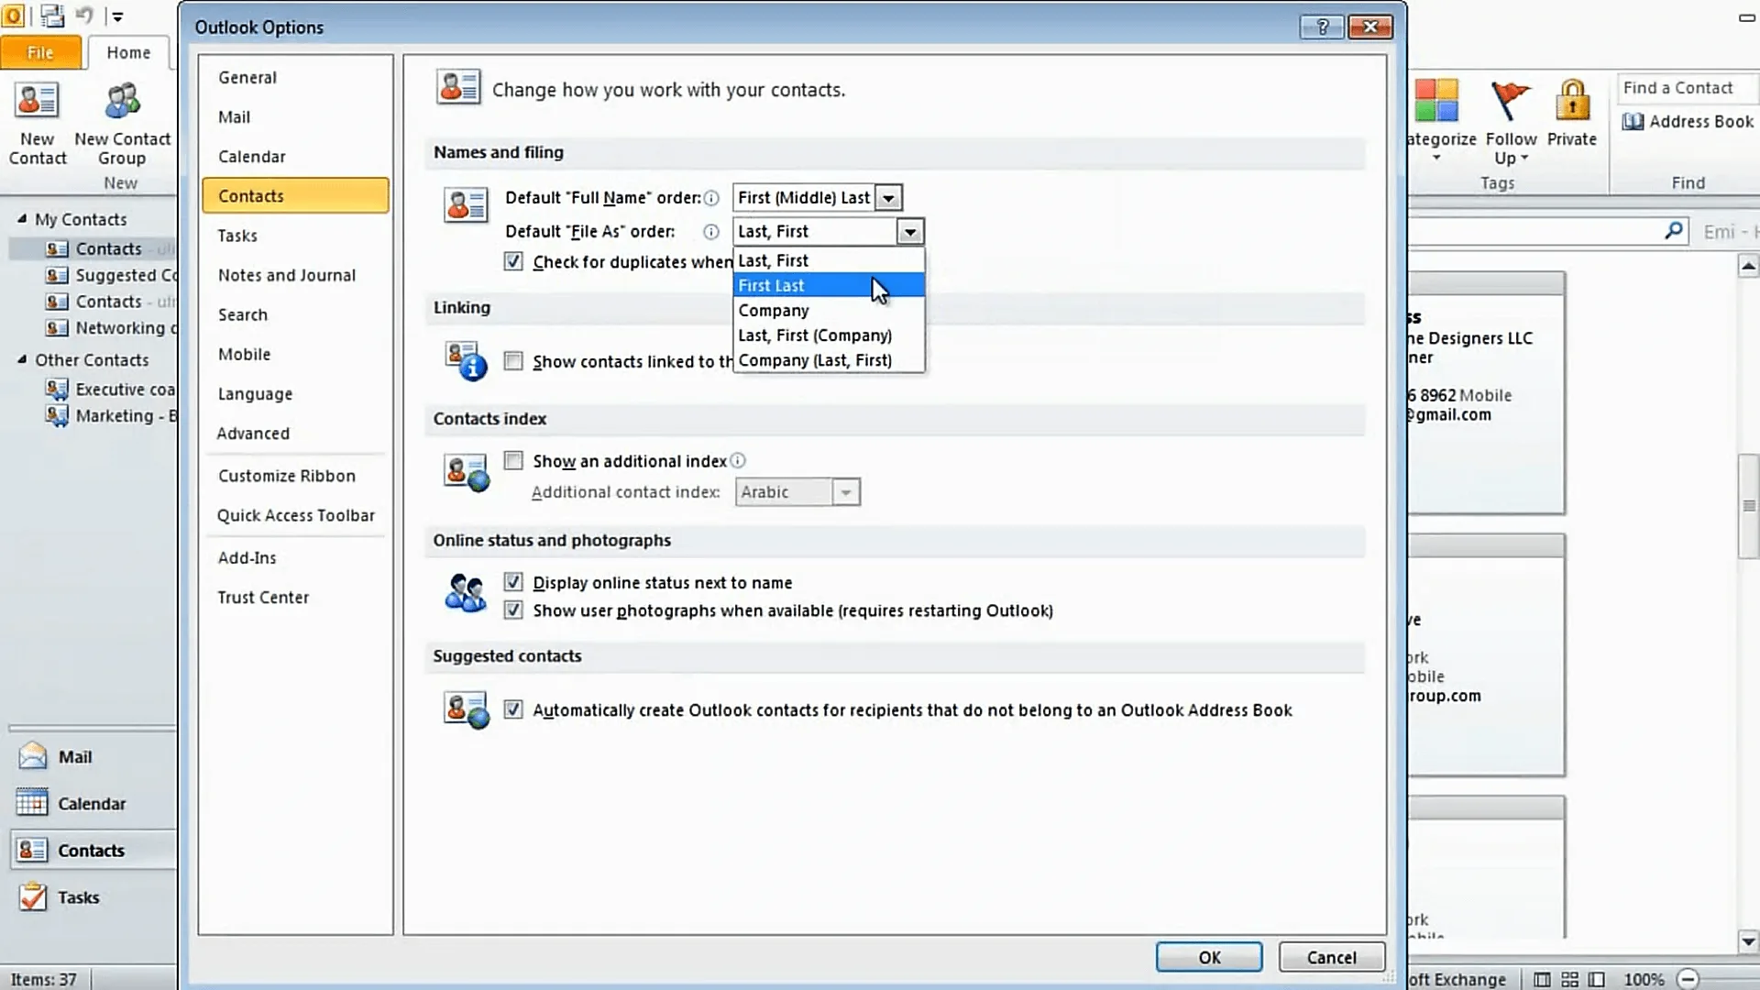Click the Find a Contact field

1687,88
